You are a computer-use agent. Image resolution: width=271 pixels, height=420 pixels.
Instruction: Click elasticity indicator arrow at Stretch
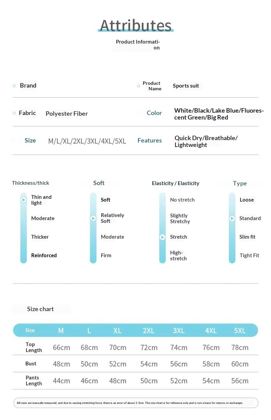pos(163,237)
